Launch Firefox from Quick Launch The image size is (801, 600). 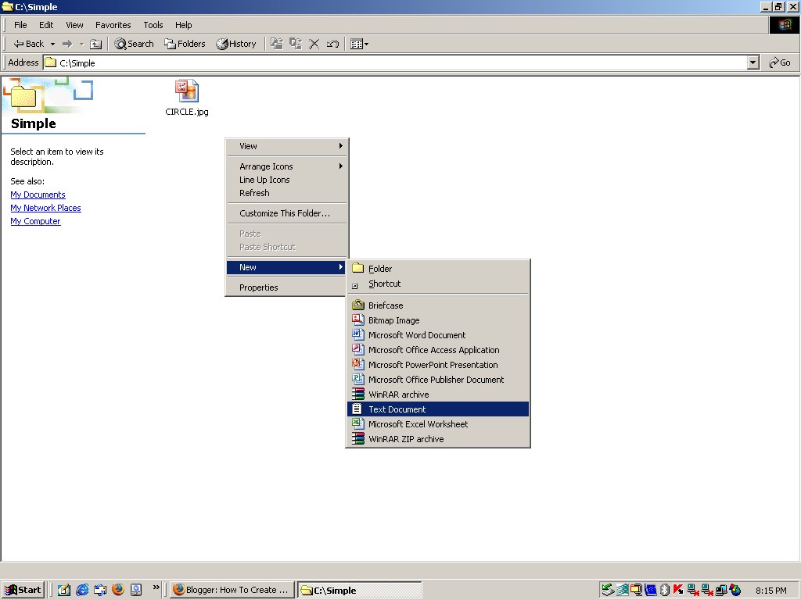118,590
